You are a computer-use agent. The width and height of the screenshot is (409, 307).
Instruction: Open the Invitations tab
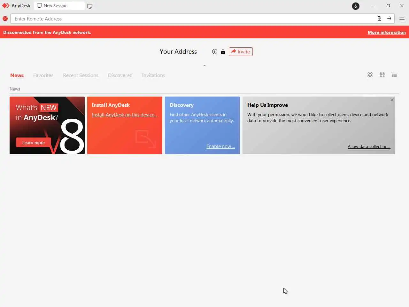coord(153,75)
